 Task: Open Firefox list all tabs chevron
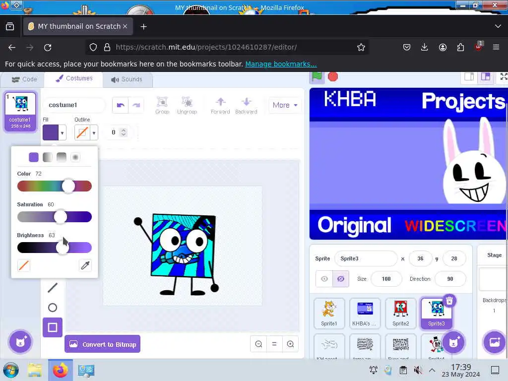pos(498,26)
